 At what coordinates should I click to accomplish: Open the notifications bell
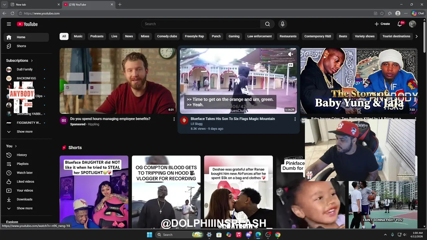click(x=400, y=24)
